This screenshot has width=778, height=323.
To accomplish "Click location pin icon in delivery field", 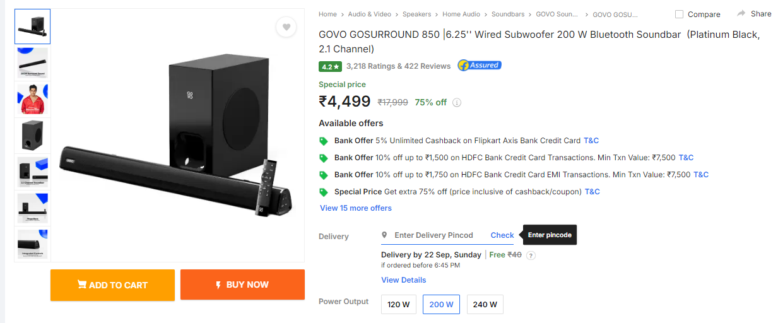I will pyautogui.click(x=384, y=235).
